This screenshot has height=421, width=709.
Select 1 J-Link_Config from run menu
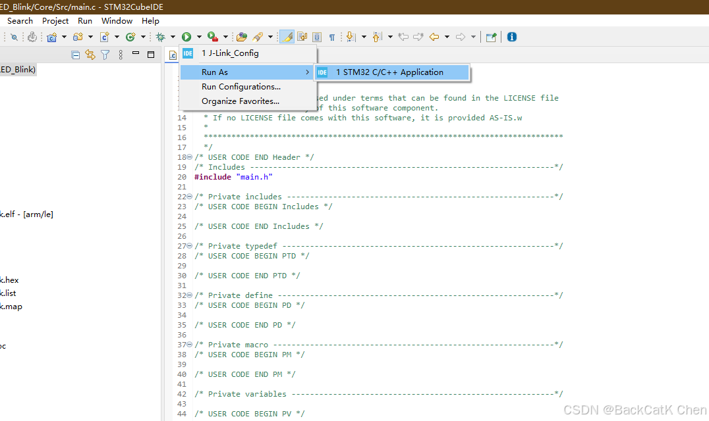tap(247, 53)
